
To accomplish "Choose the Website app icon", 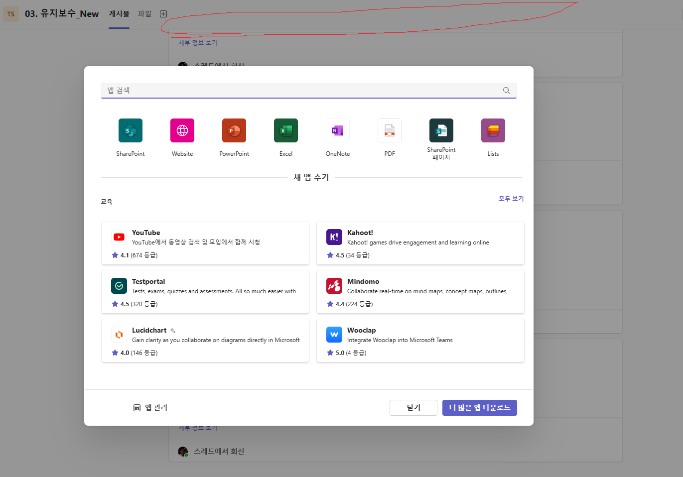I will click(x=182, y=130).
